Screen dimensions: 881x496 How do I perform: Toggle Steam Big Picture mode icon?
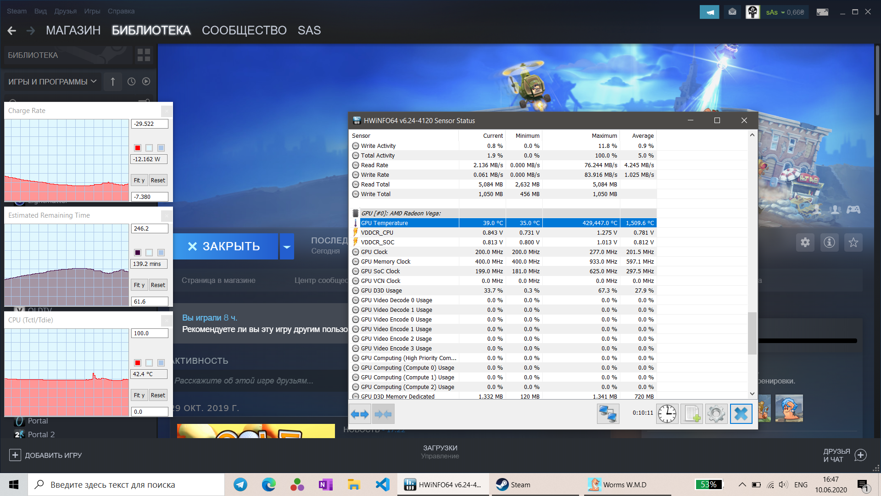coord(822,12)
